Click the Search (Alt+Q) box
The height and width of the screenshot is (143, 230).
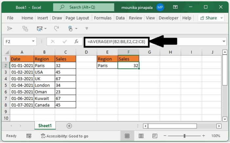[x=83, y=7]
